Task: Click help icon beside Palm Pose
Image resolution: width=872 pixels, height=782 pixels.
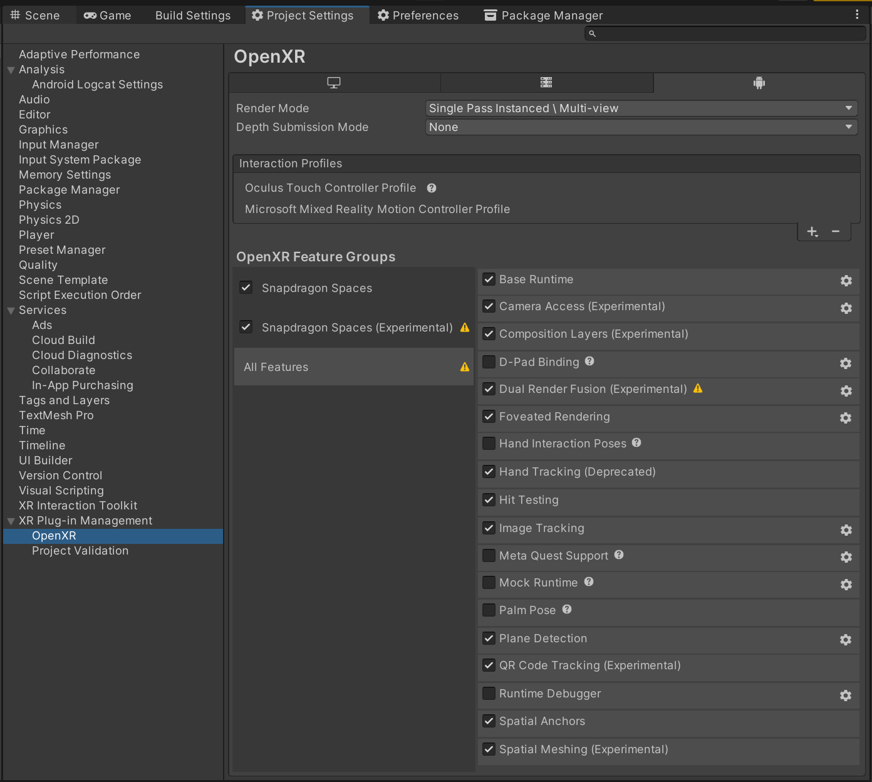Action: (567, 609)
